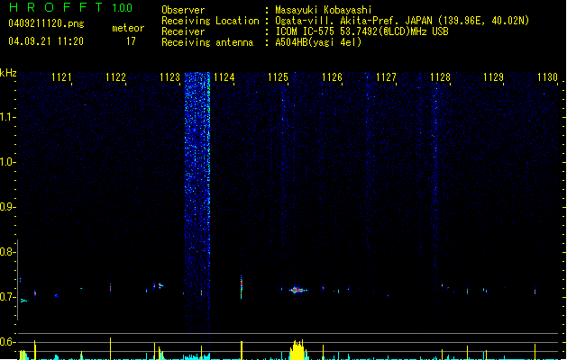Click the 0.6 kHz axis label
Viewport: 567px width, 360px height.
click(x=7, y=342)
